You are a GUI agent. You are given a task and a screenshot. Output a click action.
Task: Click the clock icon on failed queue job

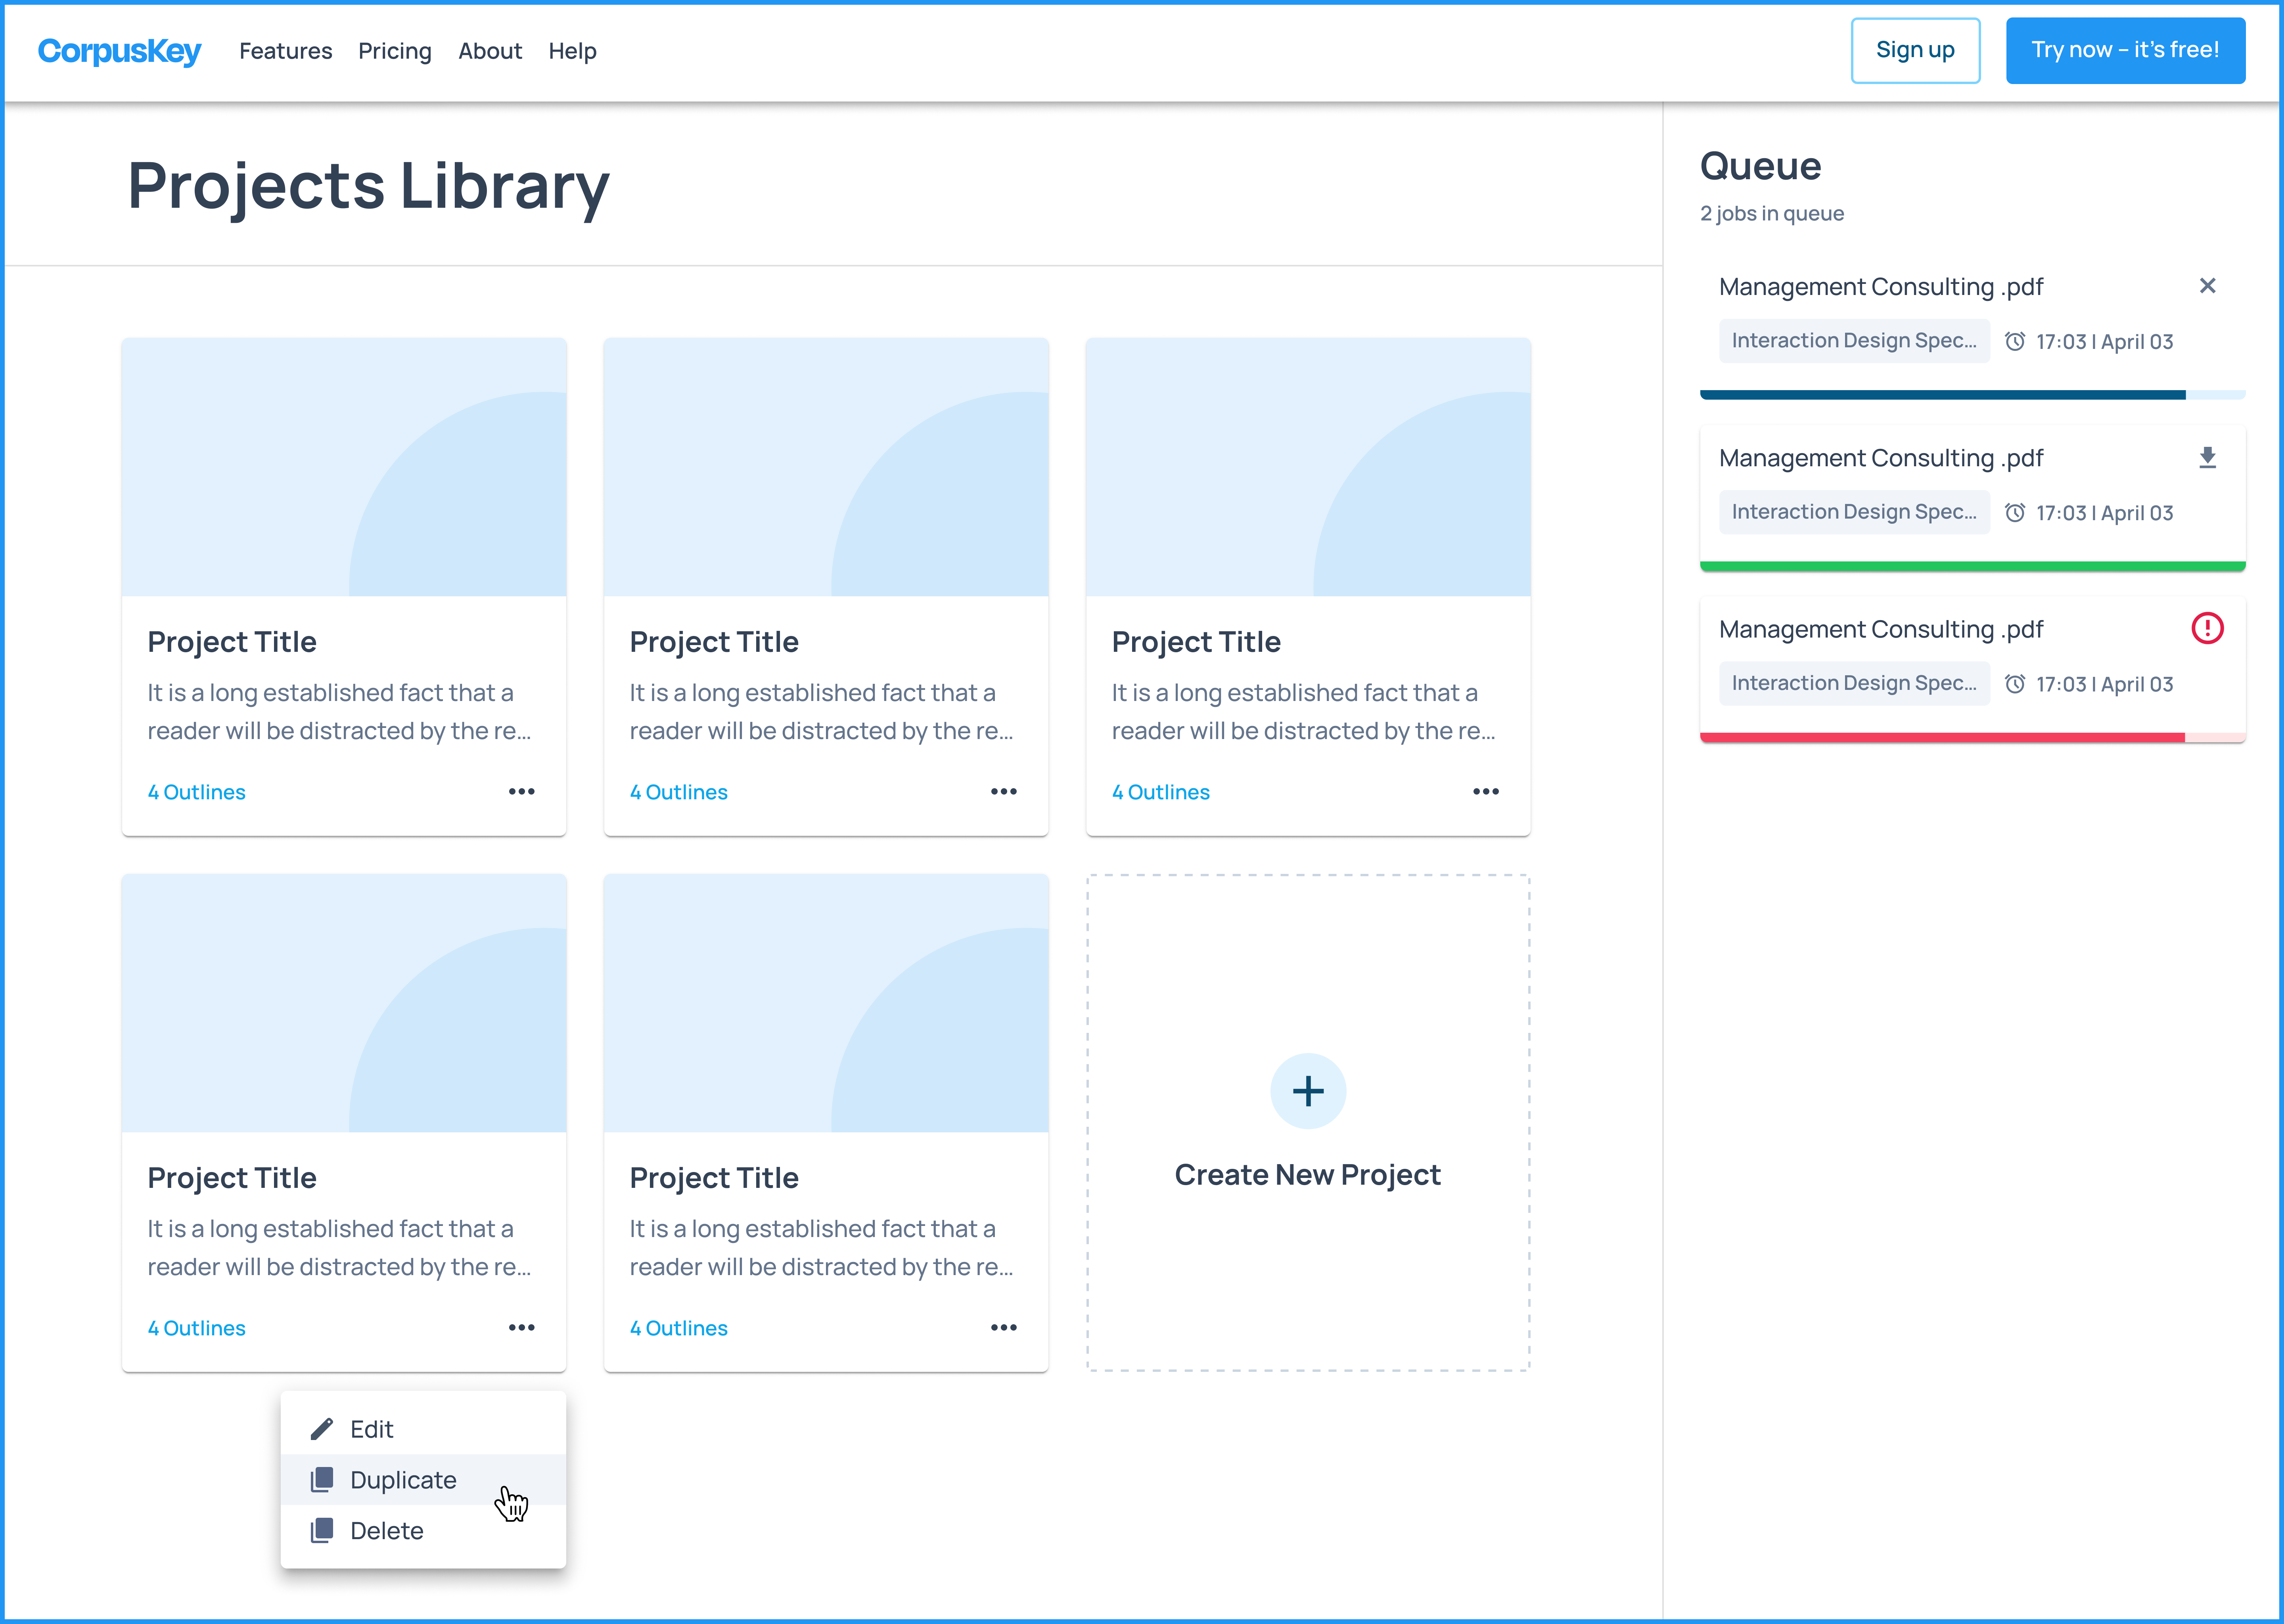(2015, 684)
